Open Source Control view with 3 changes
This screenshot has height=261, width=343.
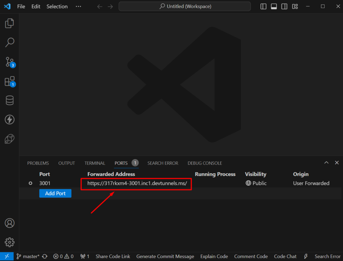click(x=10, y=62)
